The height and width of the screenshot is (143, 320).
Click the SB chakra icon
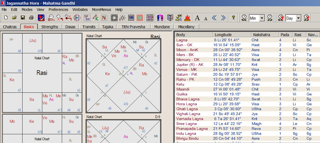pos(131,18)
